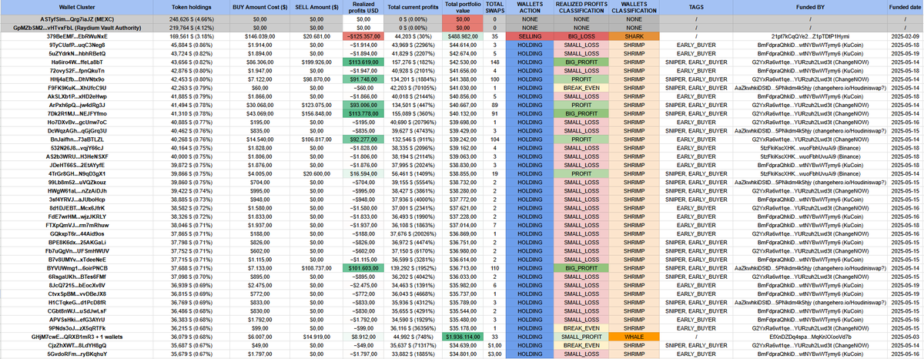
Task: Select the "2025-02-09" funded date cell
Action: coord(906,36)
